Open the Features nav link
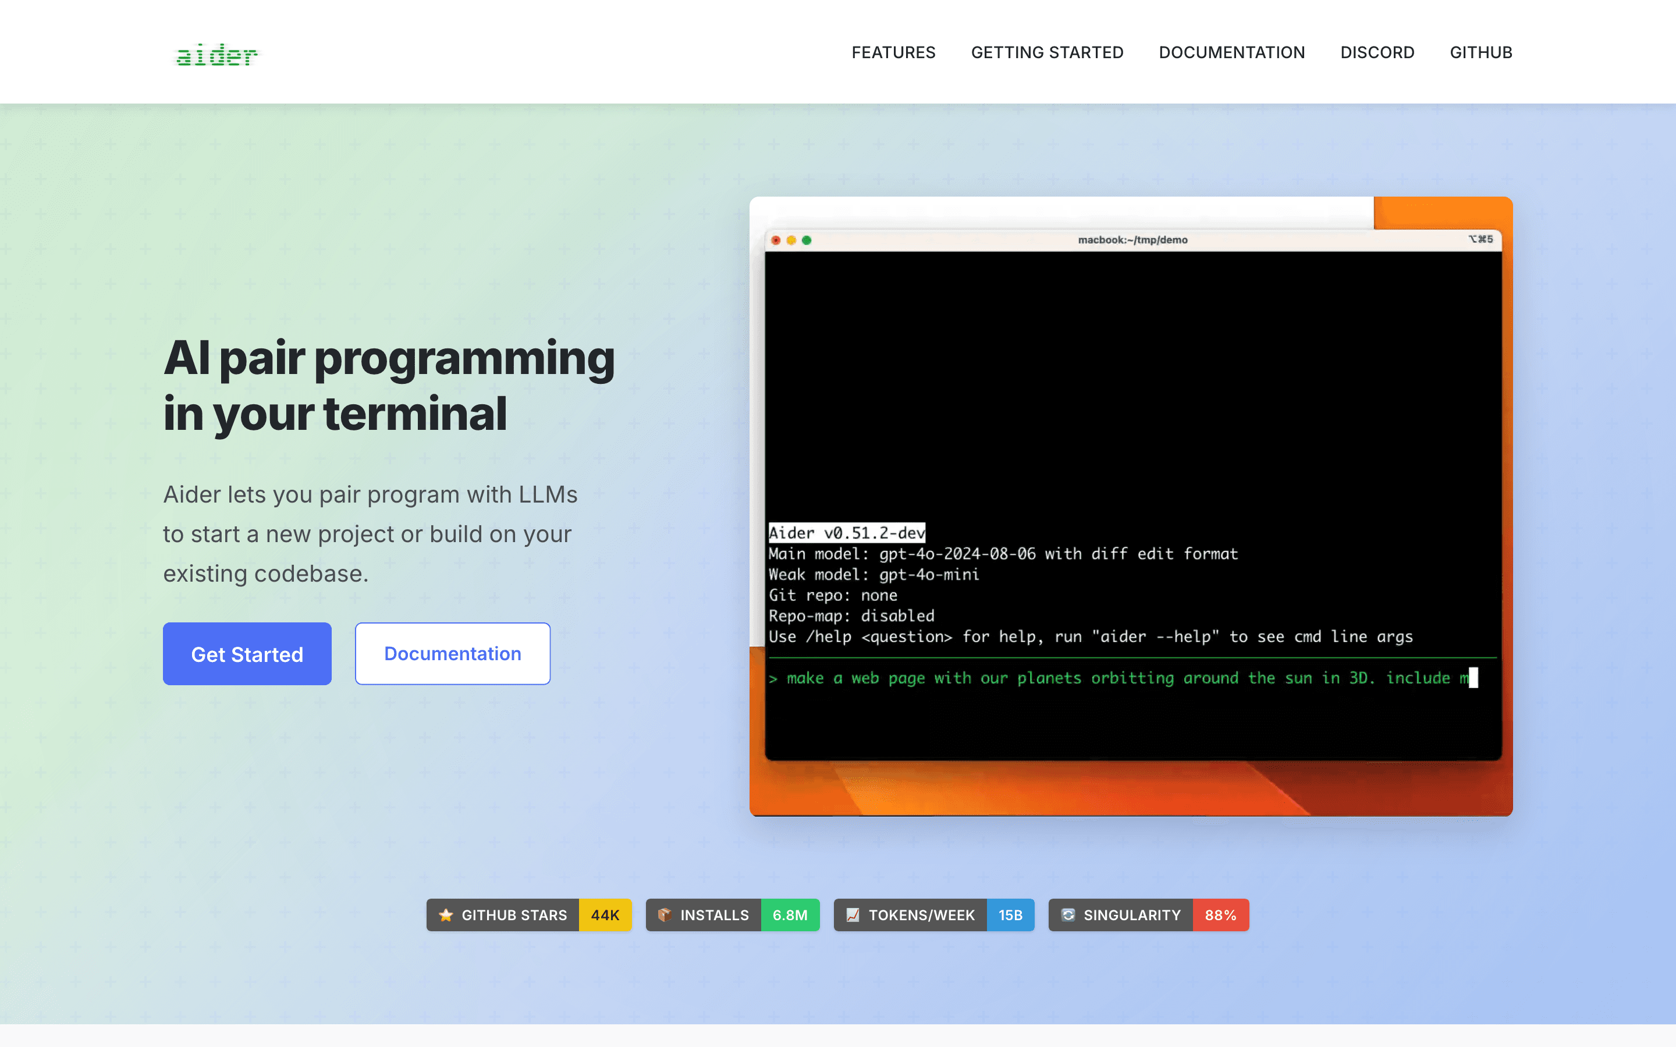Screen dimensions: 1676x1047 (893, 52)
